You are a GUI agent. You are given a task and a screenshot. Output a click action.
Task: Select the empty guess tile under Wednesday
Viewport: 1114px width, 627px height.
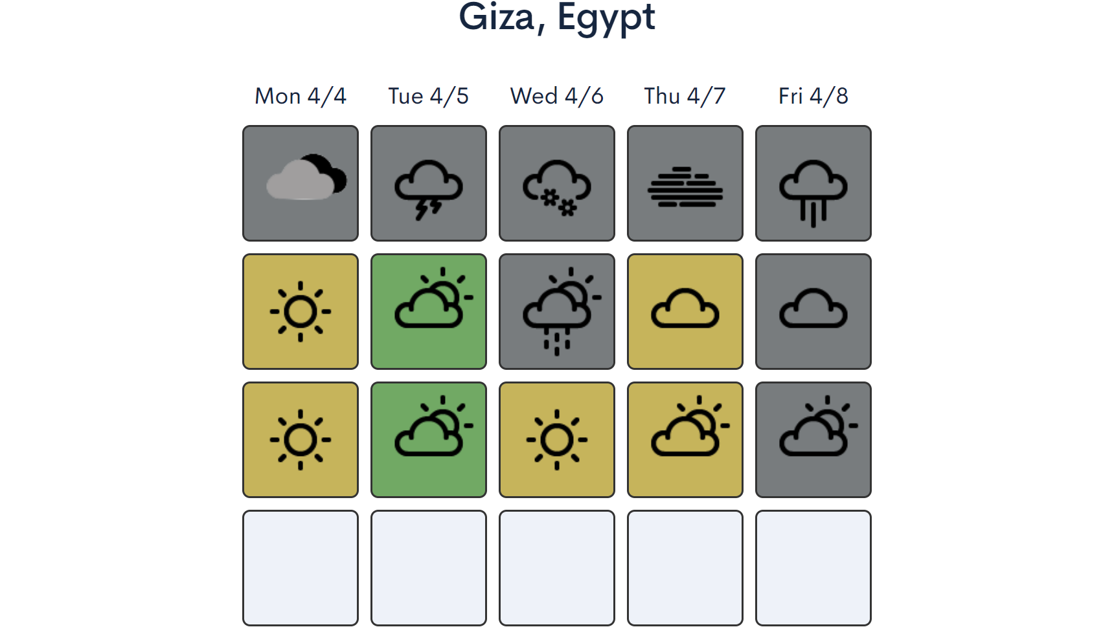(557, 568)
